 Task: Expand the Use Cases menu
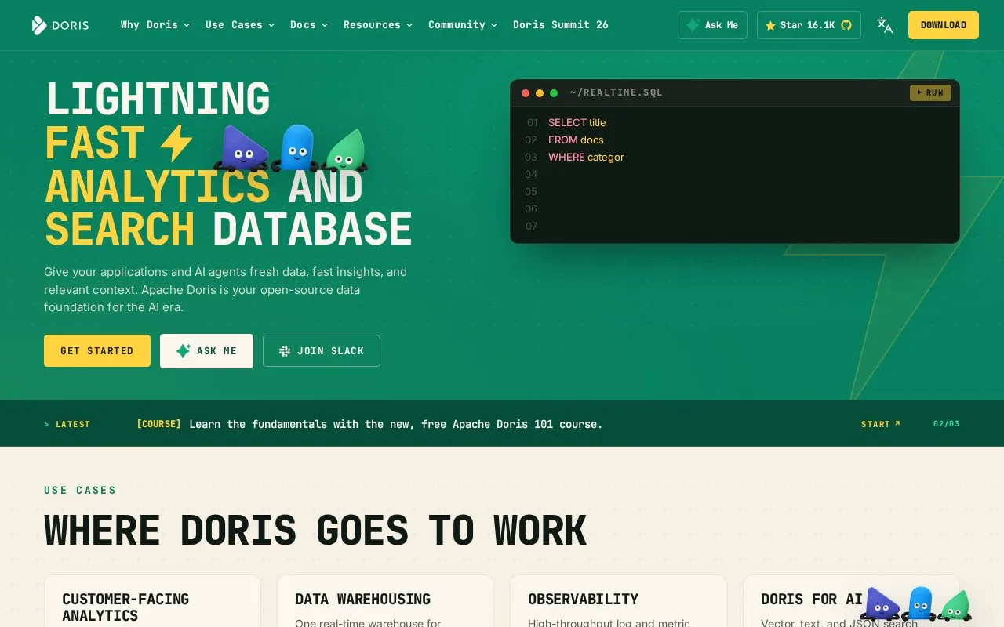(x=240, y=25)
